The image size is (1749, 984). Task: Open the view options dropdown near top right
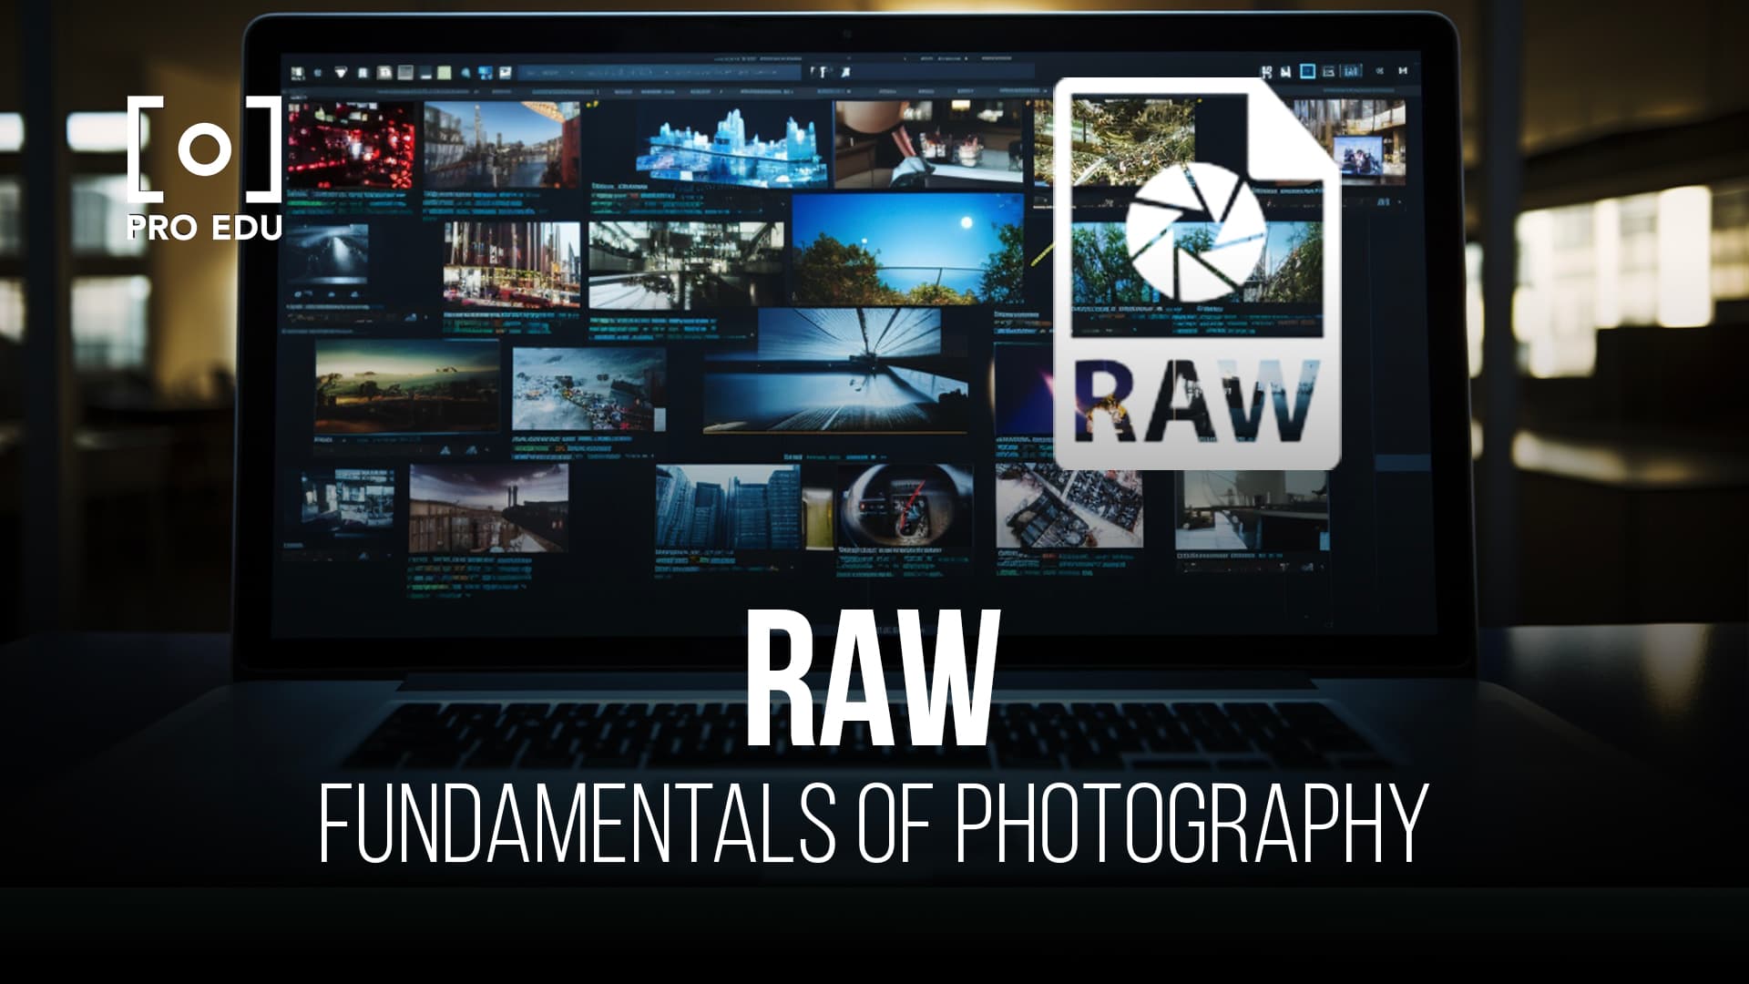pyautogui.click(x=1380, y=71)
